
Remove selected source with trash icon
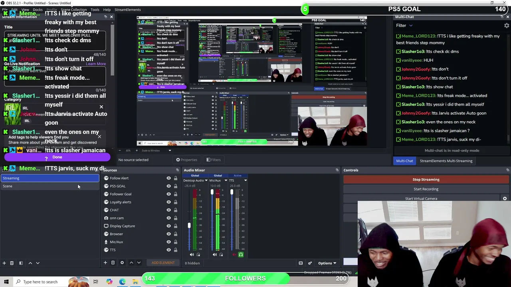click(113, 263)
